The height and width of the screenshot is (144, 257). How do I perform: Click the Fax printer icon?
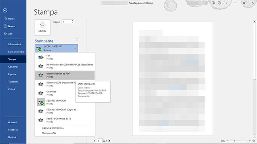41,57
